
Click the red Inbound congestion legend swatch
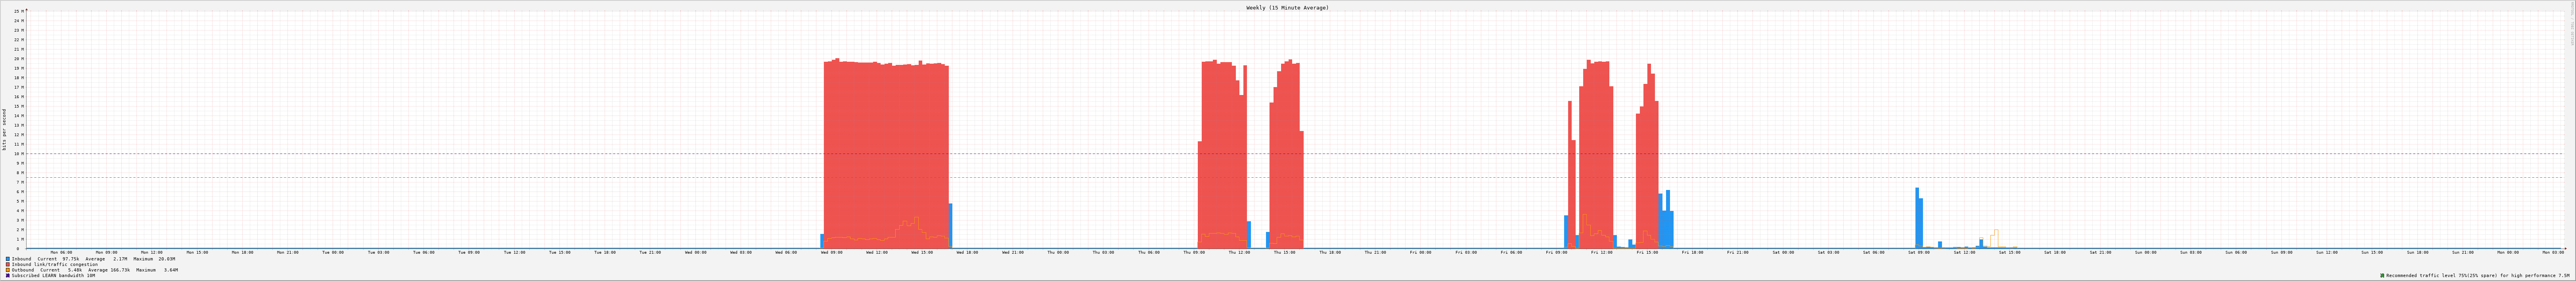pos(8,264)
